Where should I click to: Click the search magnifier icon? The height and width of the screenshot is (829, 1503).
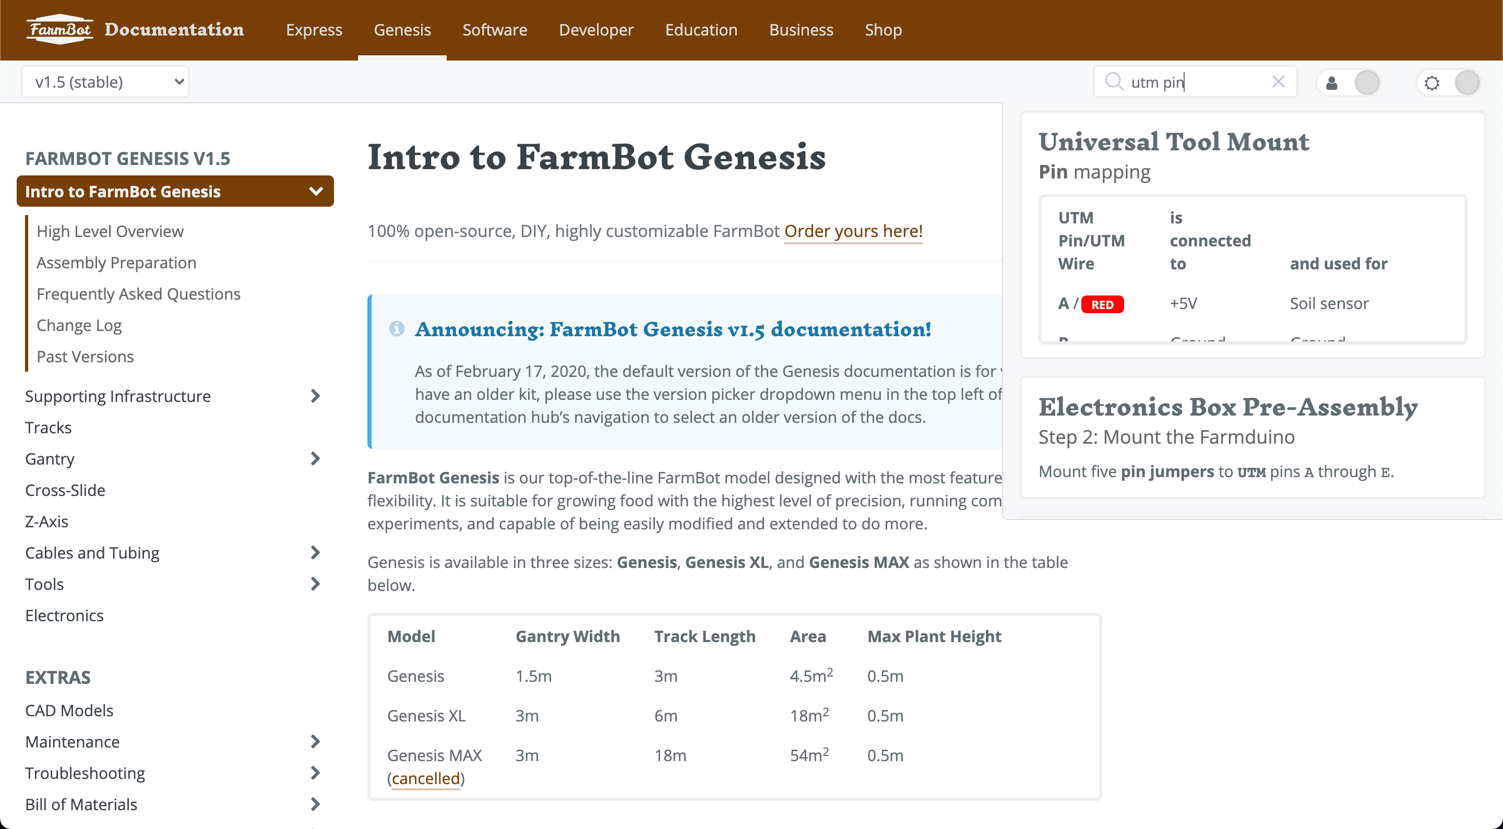coord(1114,82)
